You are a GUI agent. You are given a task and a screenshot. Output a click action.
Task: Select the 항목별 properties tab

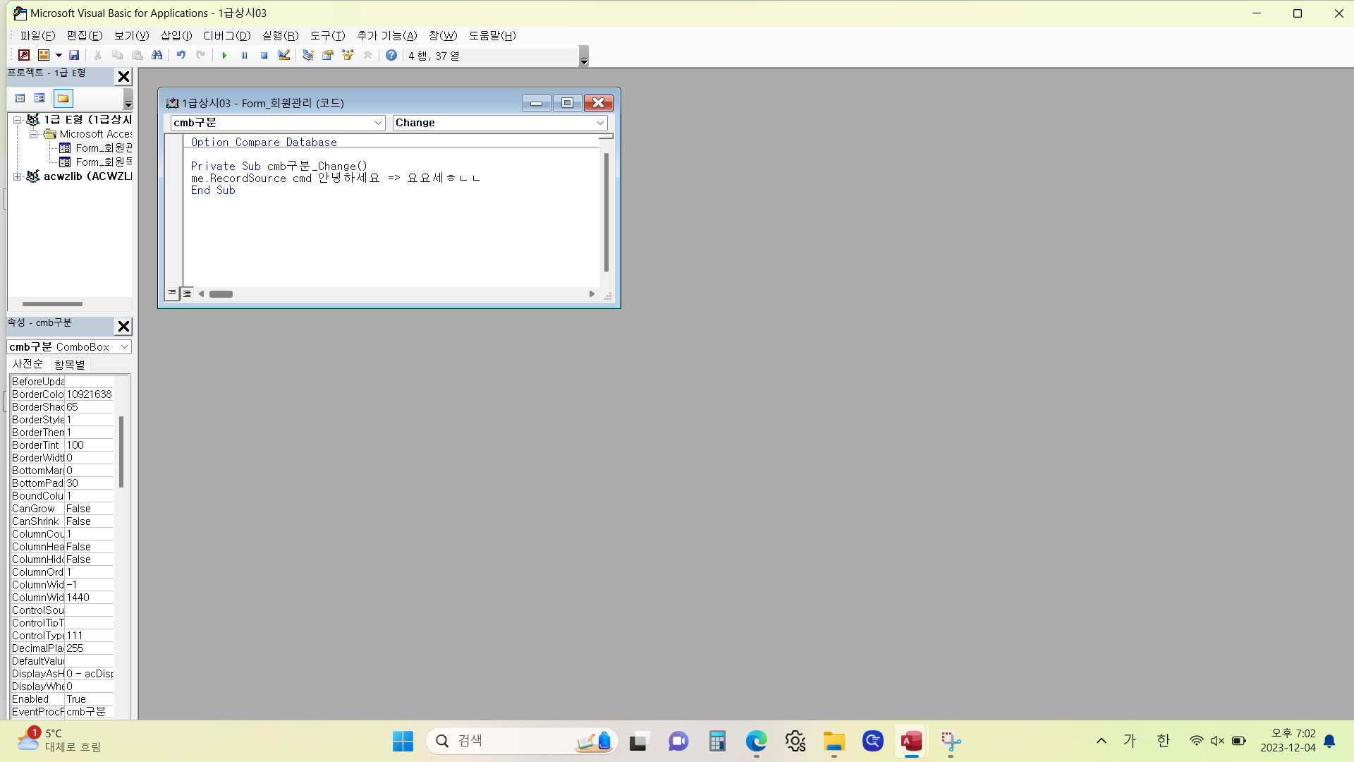(69, 365)
